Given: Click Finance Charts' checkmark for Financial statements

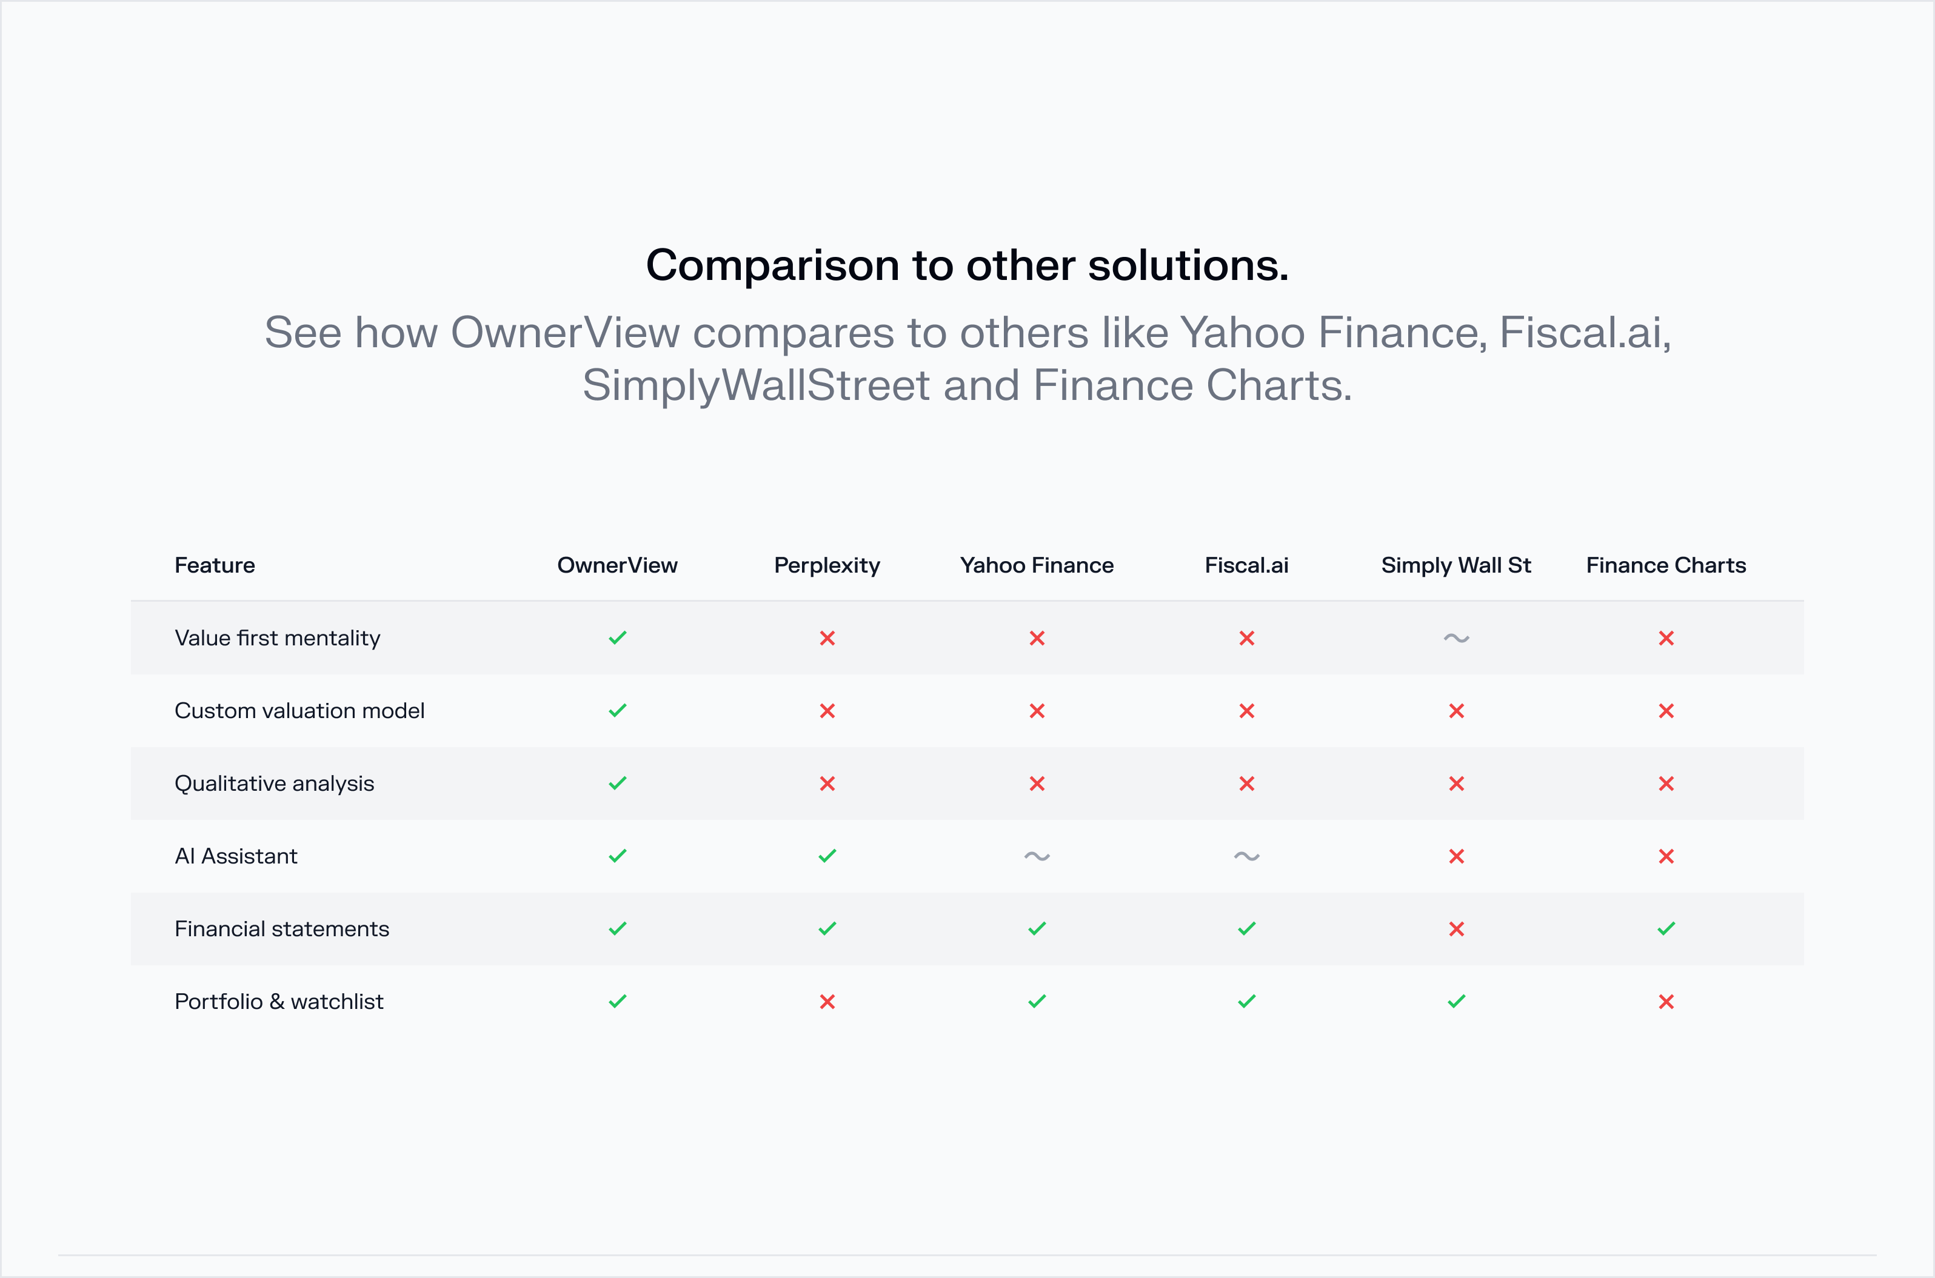Looking at the screenshot, I should click(1665, 928).
